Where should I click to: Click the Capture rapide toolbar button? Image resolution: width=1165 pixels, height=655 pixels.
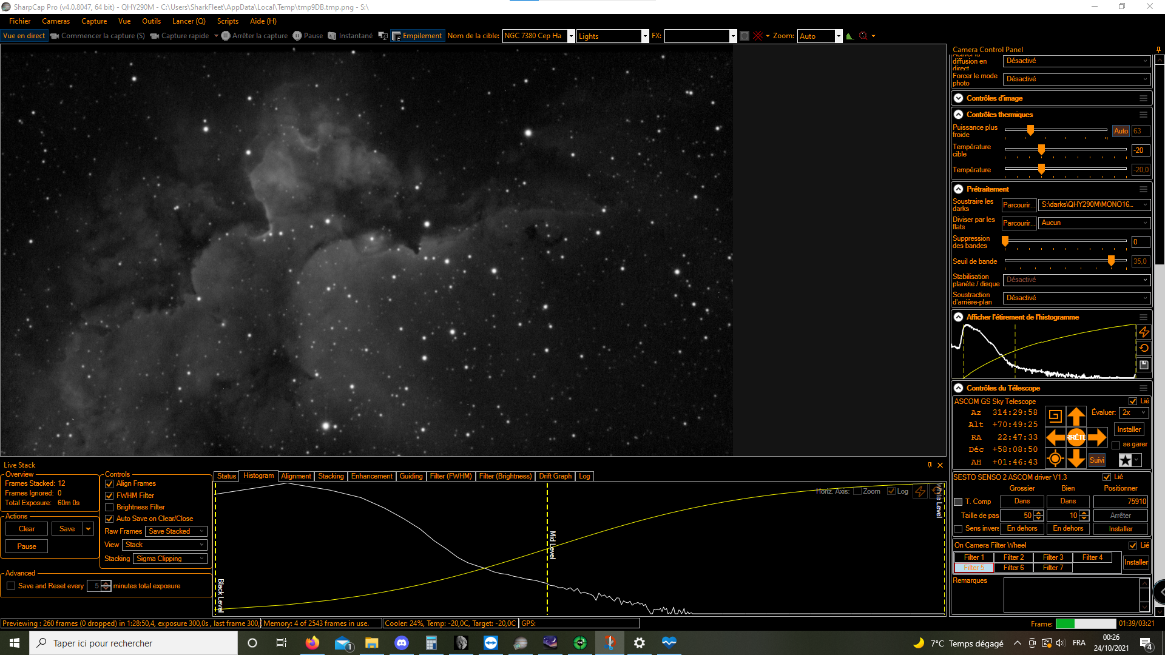(180, 36)
